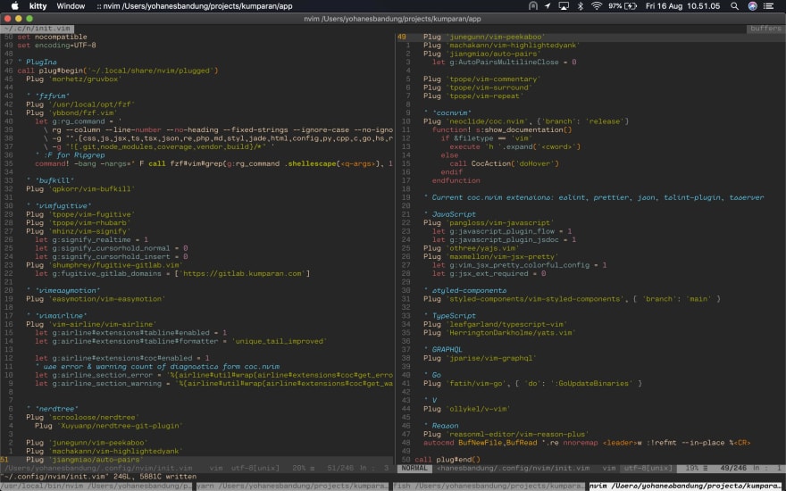Screen dimensions: 786x491
Task: Open Spotlight search magnifier icon
Action: click(734, 6)
